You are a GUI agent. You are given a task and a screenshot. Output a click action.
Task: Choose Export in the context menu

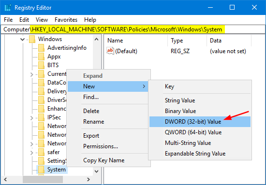[x=108, y=136]
